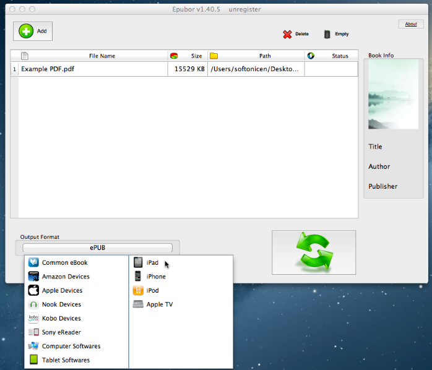Choose the iPhone device icon
This screenshot has width=432, height=370.
[138, 277]
